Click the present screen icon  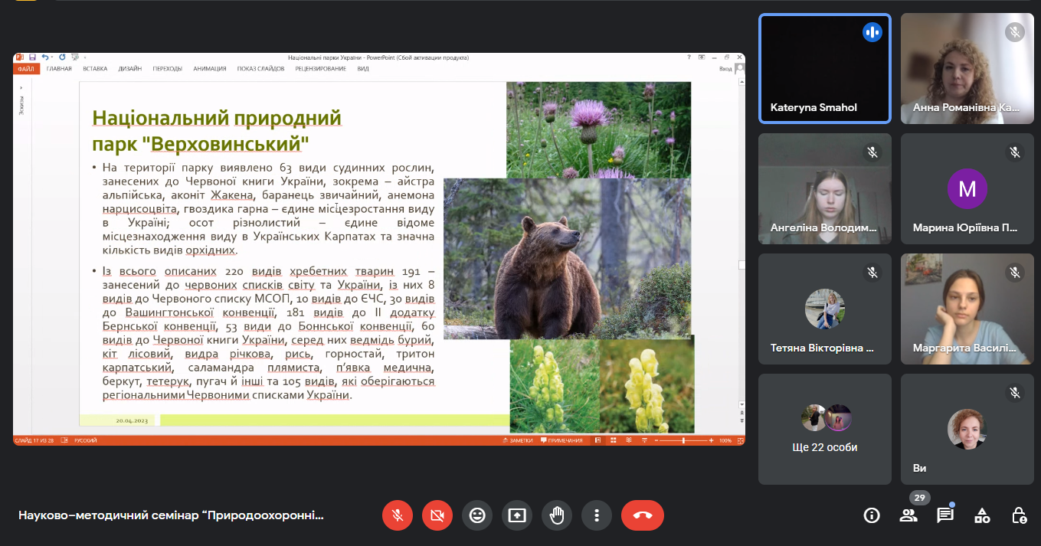(517, 515)
